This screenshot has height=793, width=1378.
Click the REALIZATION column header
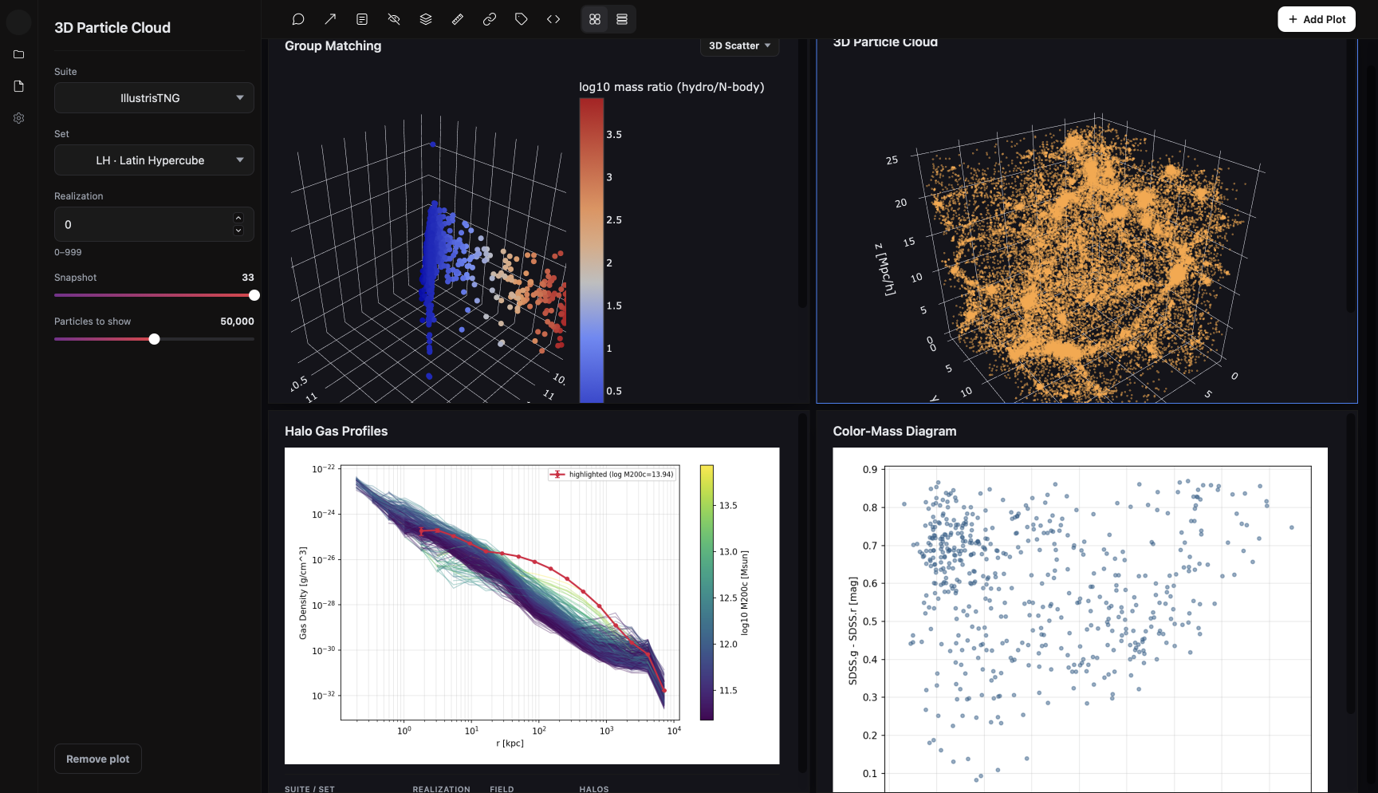click(442, 789)
